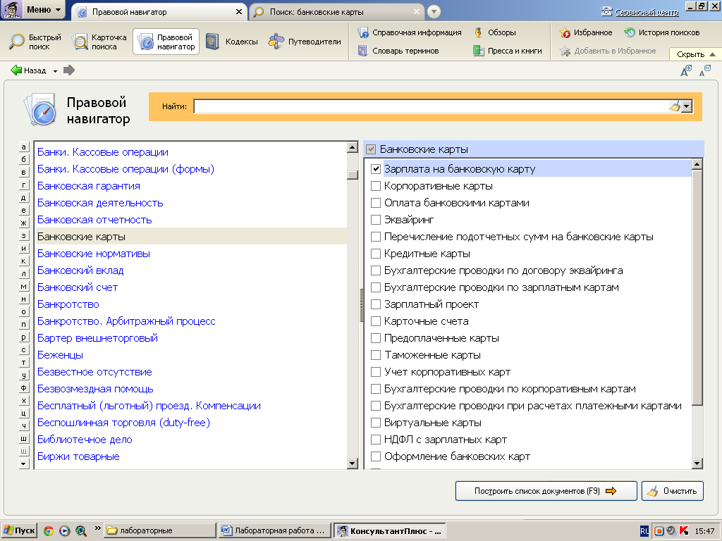Decrease font size A- icon
This screenshot has width=722, height=541.
(x=705, y=70)
